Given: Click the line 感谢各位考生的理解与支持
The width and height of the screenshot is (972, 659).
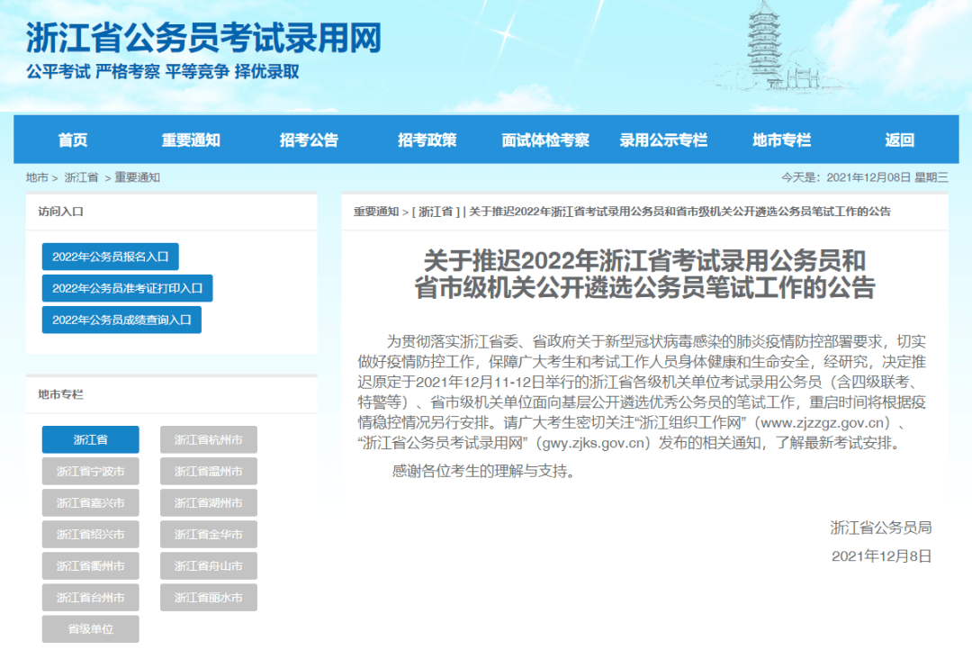Looking at the screenshot, I should [483, 471].
